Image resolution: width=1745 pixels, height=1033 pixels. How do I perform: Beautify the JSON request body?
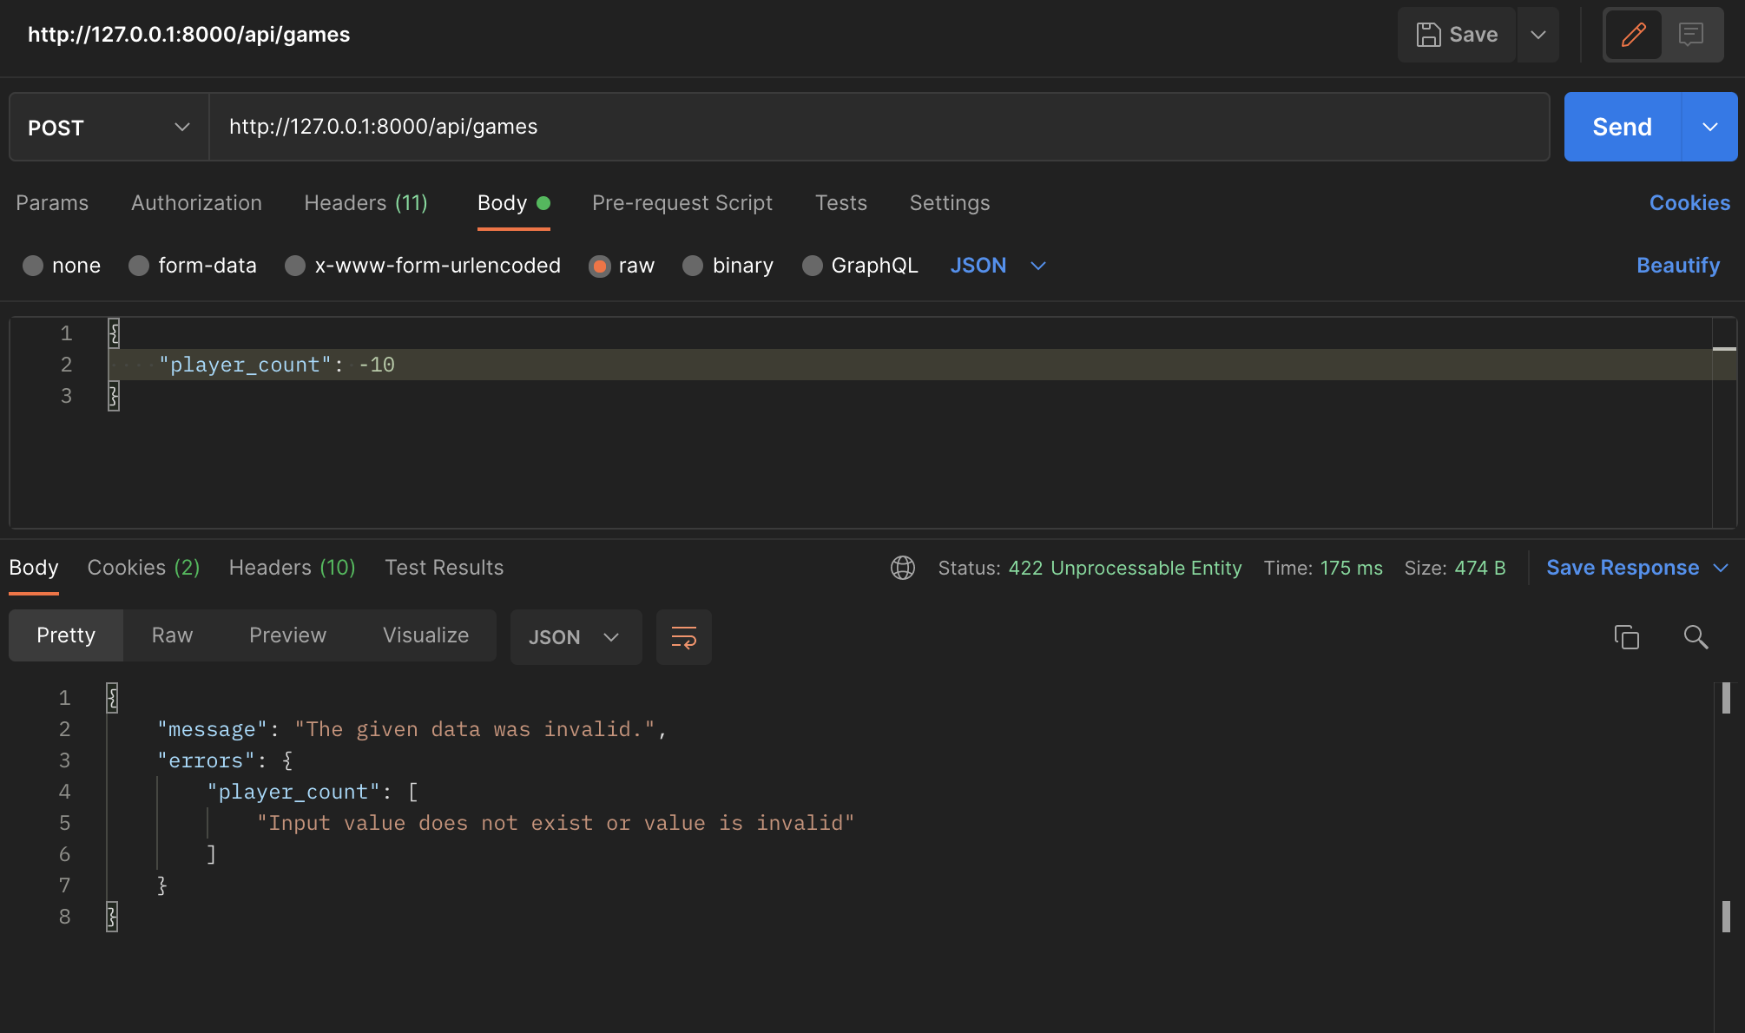(1677, 266)
